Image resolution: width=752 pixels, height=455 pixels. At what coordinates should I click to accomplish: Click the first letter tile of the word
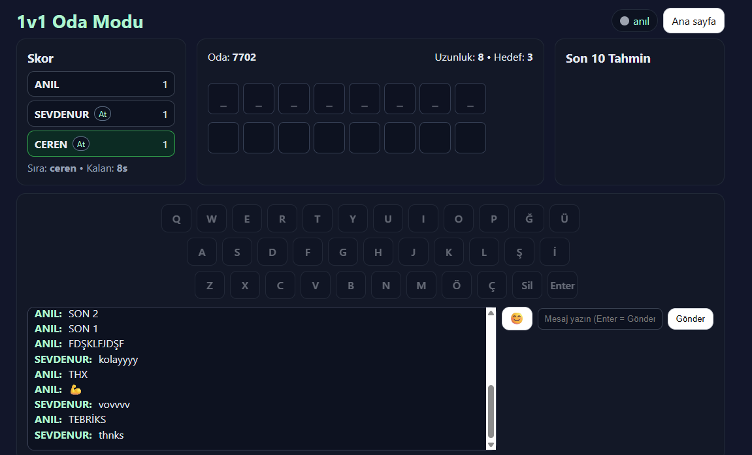coord(223,99)
